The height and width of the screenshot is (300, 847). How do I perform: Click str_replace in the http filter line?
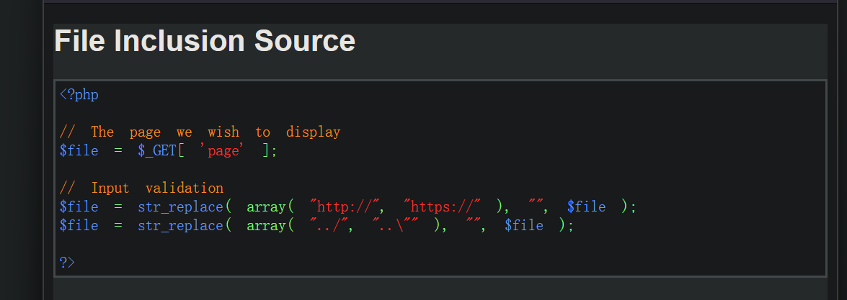tap(180, 206)
